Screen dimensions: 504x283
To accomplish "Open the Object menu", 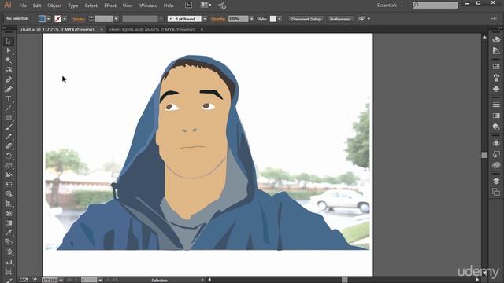I will pos(54,6).
